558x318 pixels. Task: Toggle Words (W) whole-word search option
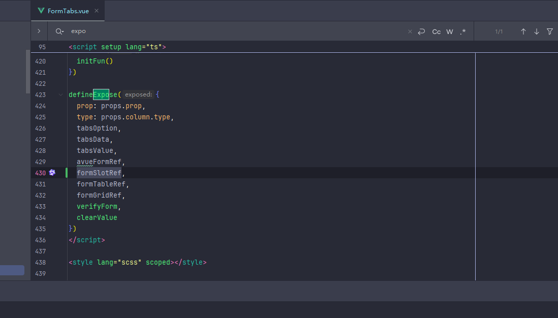(x=450, y=31)
